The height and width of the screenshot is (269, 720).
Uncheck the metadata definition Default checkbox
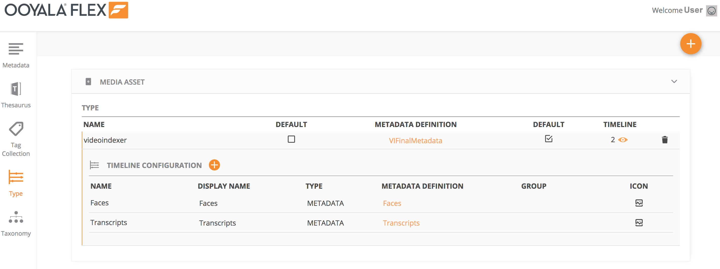point(548,139)
